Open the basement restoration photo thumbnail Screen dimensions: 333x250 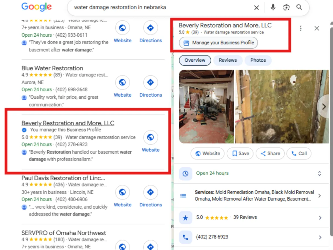[206, 106]
